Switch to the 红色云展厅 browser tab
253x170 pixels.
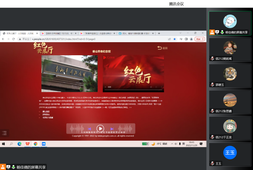tap(19, 33)
